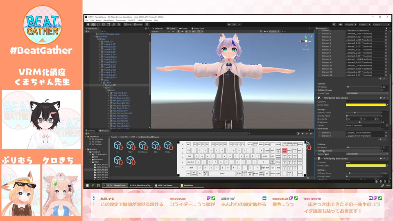This screenshot has width=393, height=221.
Task: Click the Pause button in Unity toolbar
Action: coord(234,25)
